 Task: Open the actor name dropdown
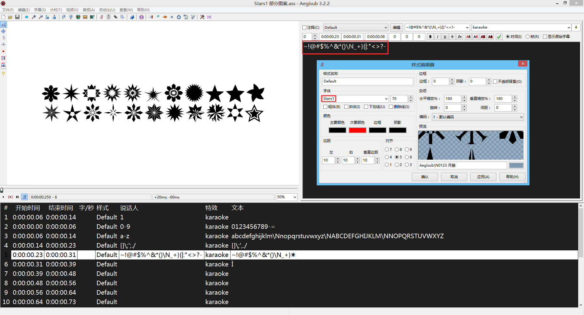(467, 28)
